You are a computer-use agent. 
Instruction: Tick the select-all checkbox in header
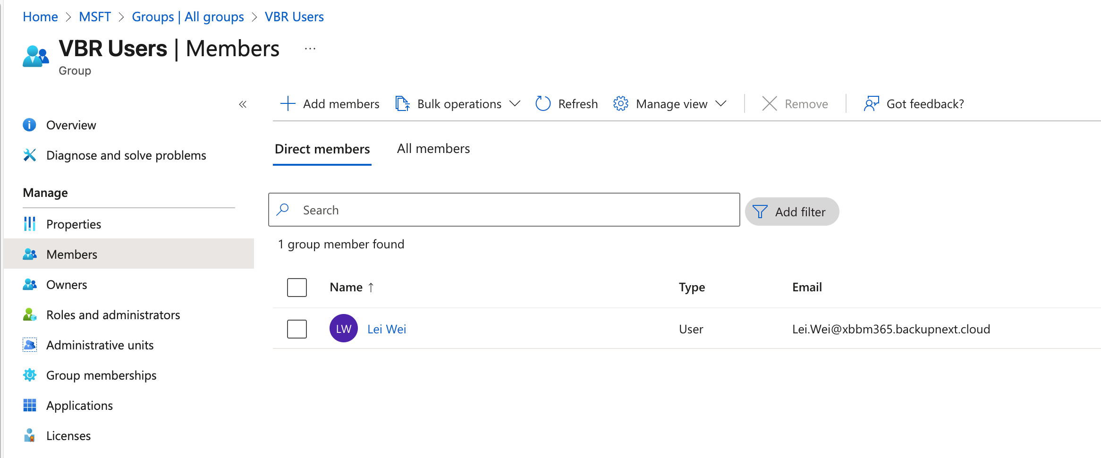click(297, 287)
